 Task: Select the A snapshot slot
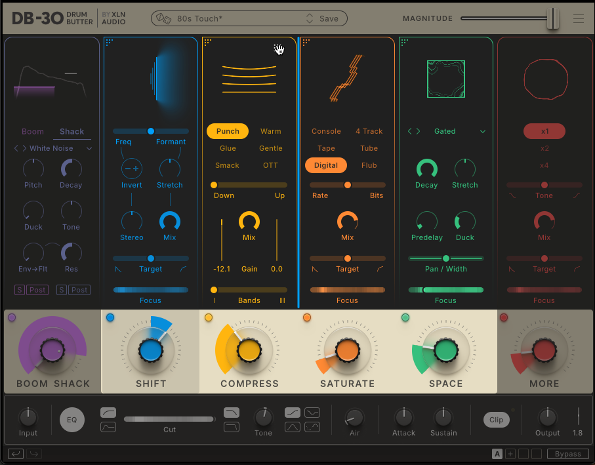point(497,454)
